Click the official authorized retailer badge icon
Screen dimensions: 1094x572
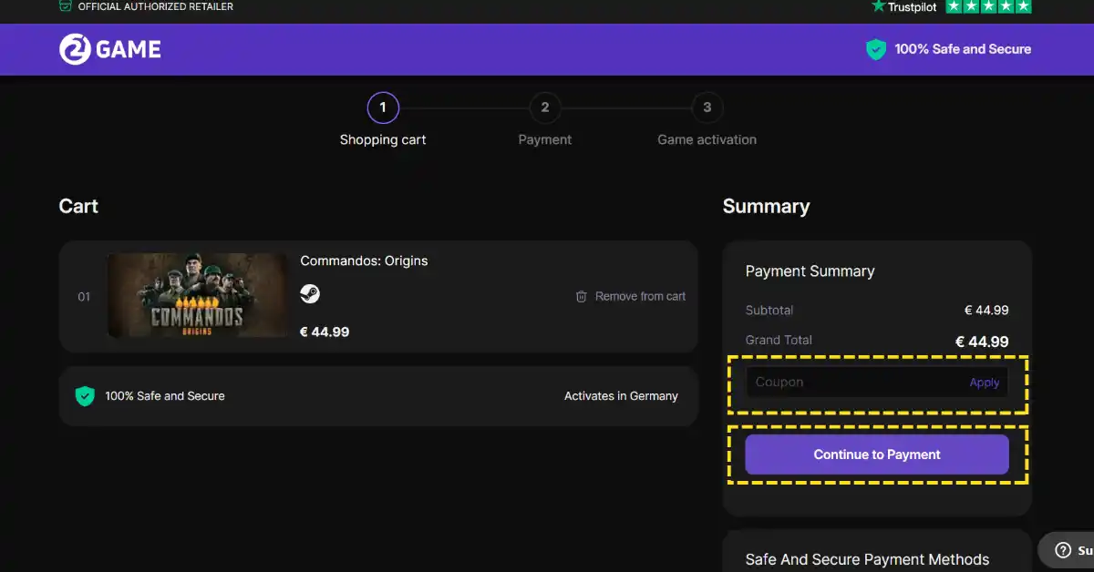pos(65,6)
